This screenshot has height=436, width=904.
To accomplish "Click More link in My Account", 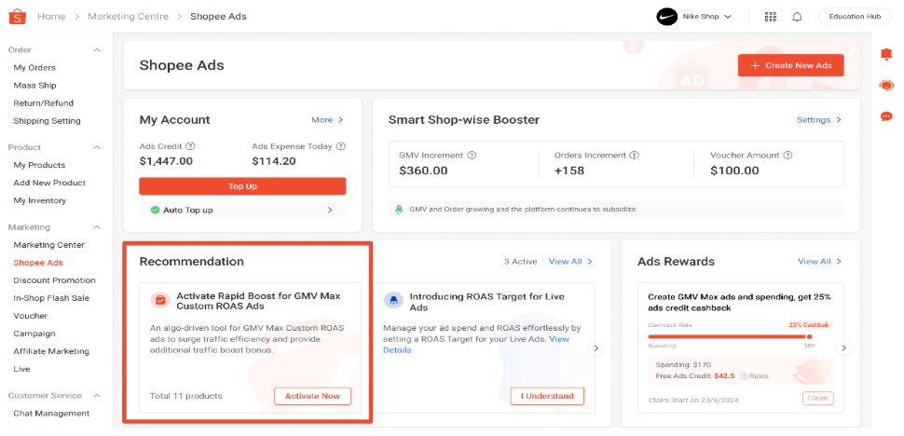I will coord(327,120).
